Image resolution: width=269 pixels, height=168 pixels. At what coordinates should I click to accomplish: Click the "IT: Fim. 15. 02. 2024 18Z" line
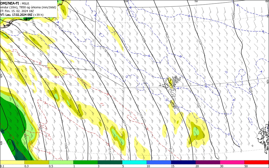pyautogui.click(x=17, y=11)
